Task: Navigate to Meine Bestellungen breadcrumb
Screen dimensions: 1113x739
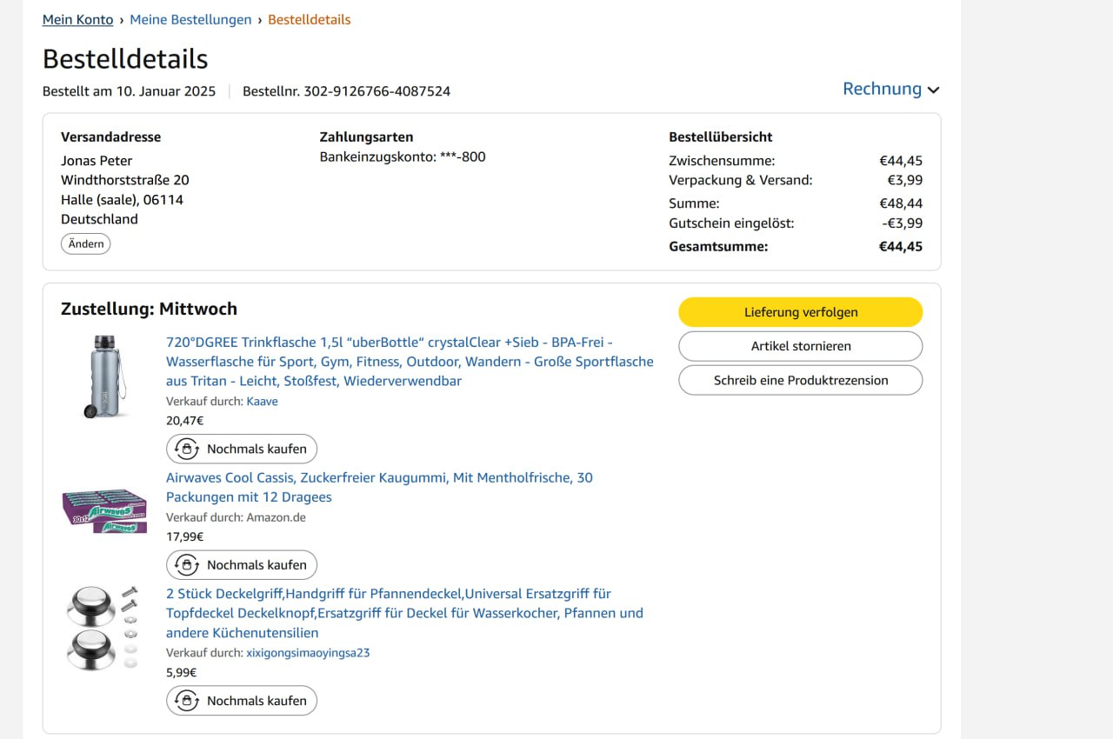Action: point(190,19)
